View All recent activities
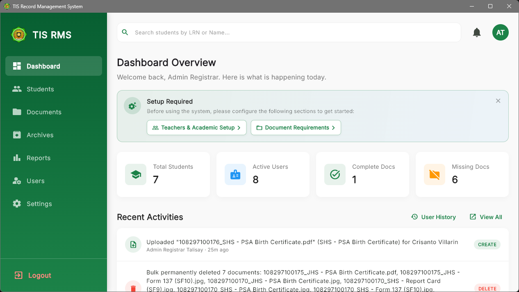This screenshot has height=292, width=519. click(x=486, y=217)
